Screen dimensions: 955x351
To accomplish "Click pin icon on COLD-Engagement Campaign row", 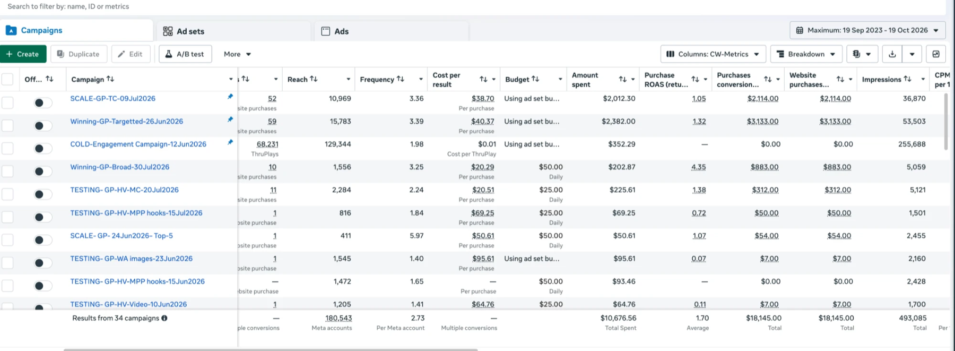I will [230, 142].
